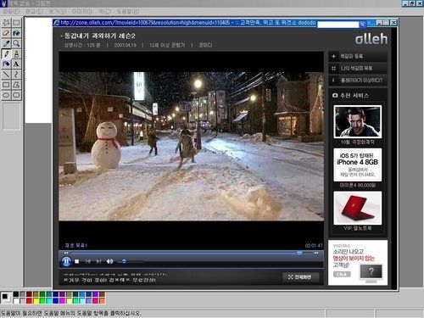Click the magnifier search button beside the field
This screenshot has width=424, height=318.
tap(362, 25)
